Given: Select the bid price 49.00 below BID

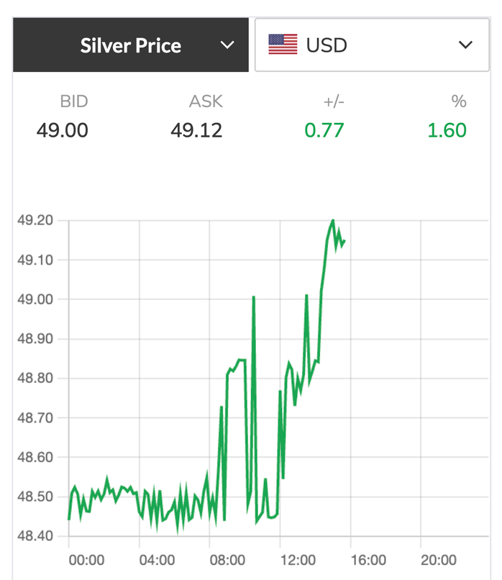Looking at the screenshot, I should point(63,130).
